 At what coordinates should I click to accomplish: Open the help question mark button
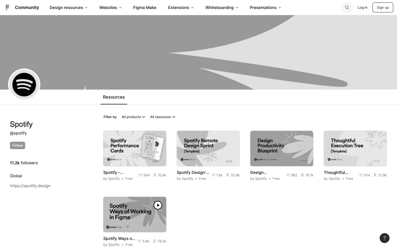point(385,238)
